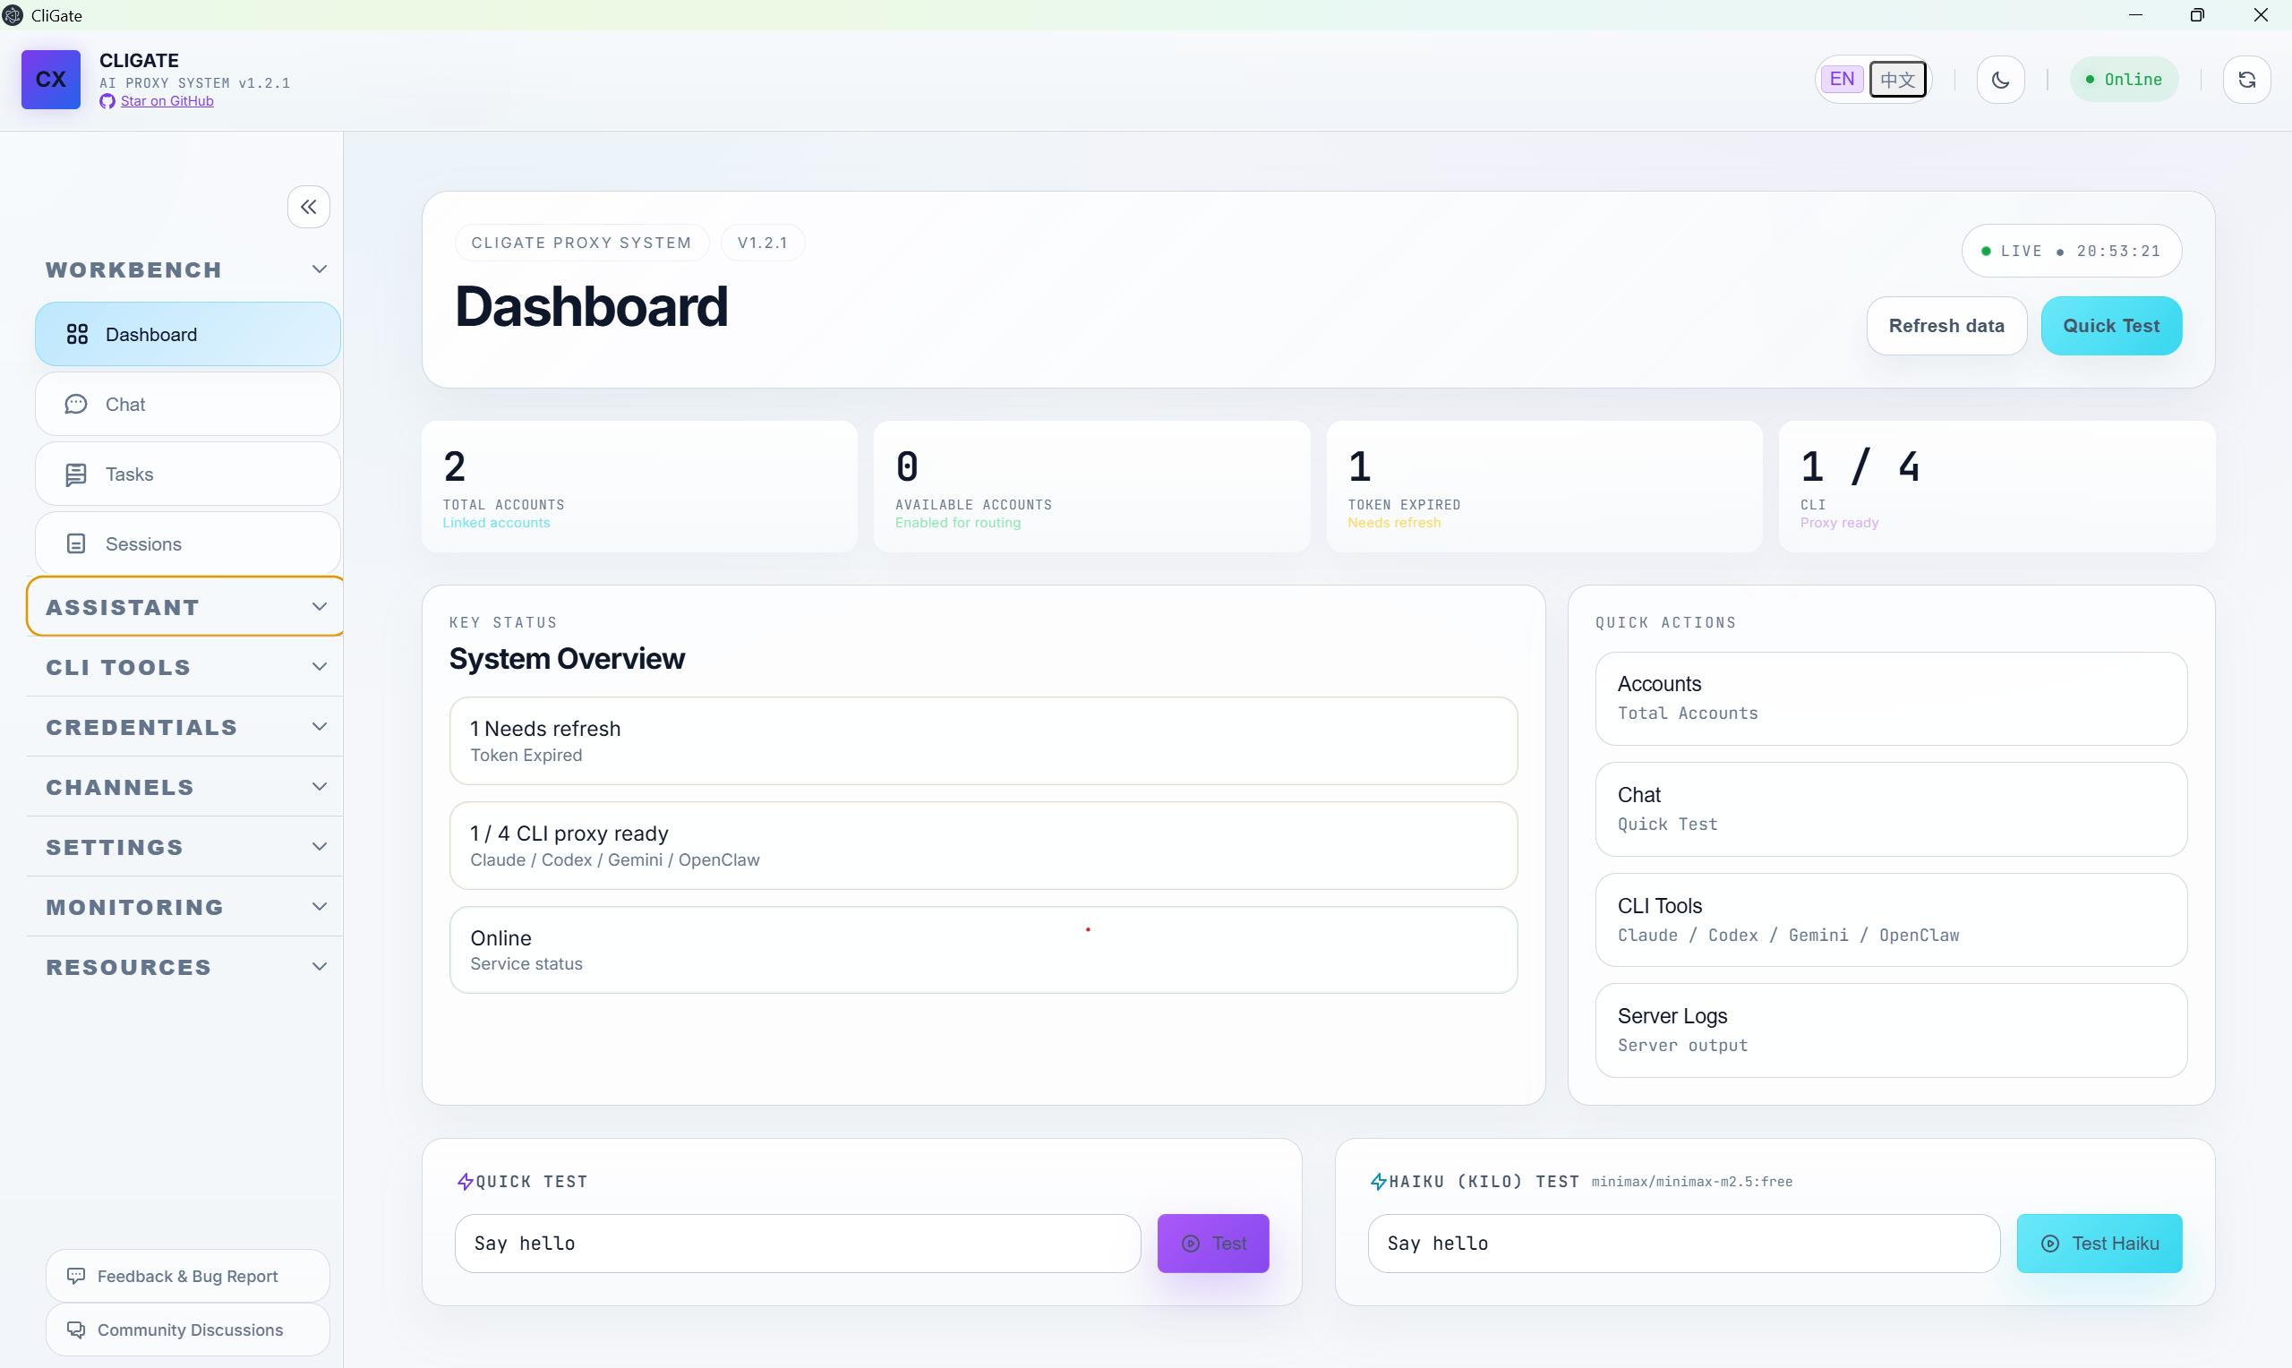The width and height of the screenshot is (2292, 1368).
Task: Focus the Haiku Test input field
Action: tap(1684, 1243)
